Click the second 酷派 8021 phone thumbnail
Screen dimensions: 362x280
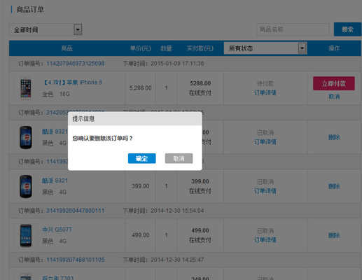26,186
